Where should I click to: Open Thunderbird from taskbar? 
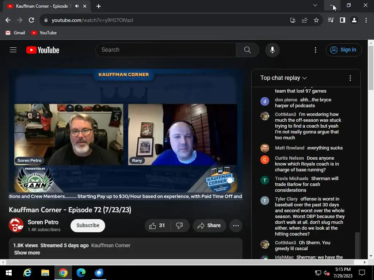point(99,273)
